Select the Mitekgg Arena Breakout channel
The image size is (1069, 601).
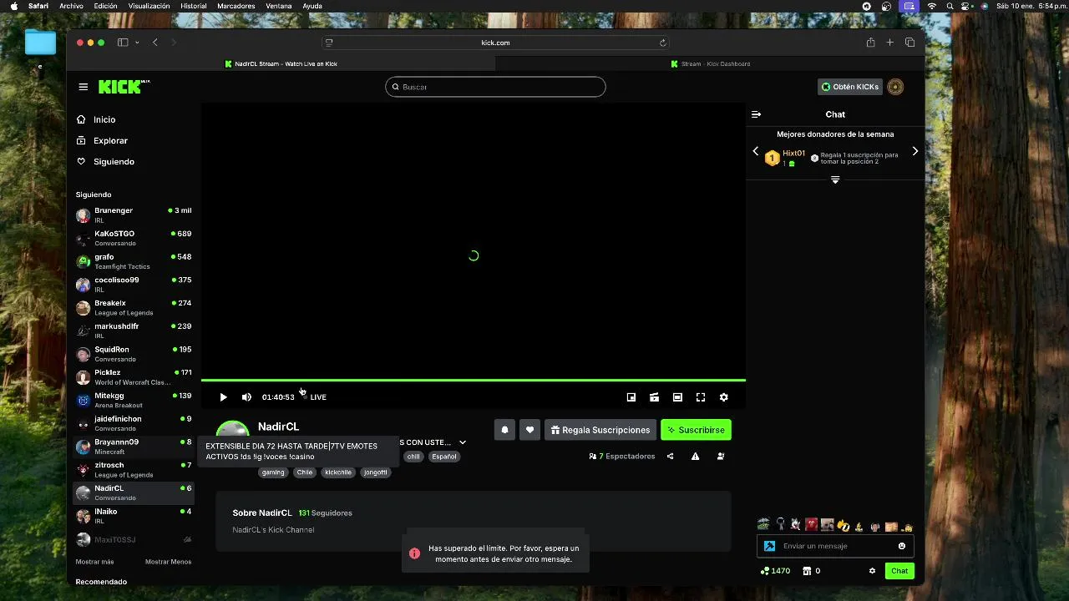pyautogui.click(x=134, y=401)
